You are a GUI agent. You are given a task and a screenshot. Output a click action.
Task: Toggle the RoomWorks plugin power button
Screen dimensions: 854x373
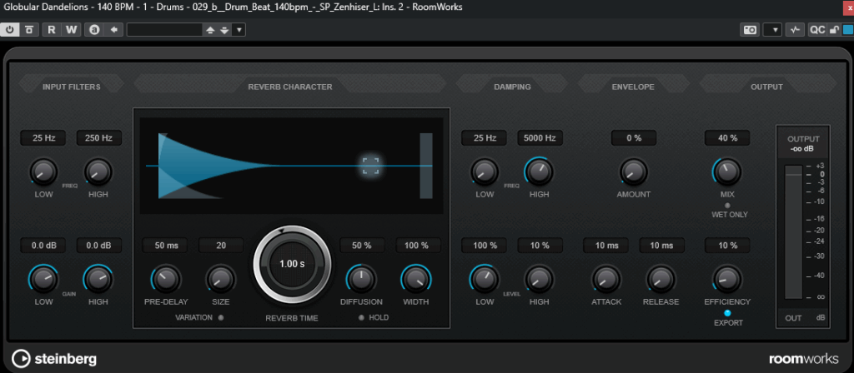10,29
